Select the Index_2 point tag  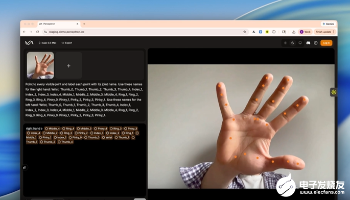coord(113,133)
